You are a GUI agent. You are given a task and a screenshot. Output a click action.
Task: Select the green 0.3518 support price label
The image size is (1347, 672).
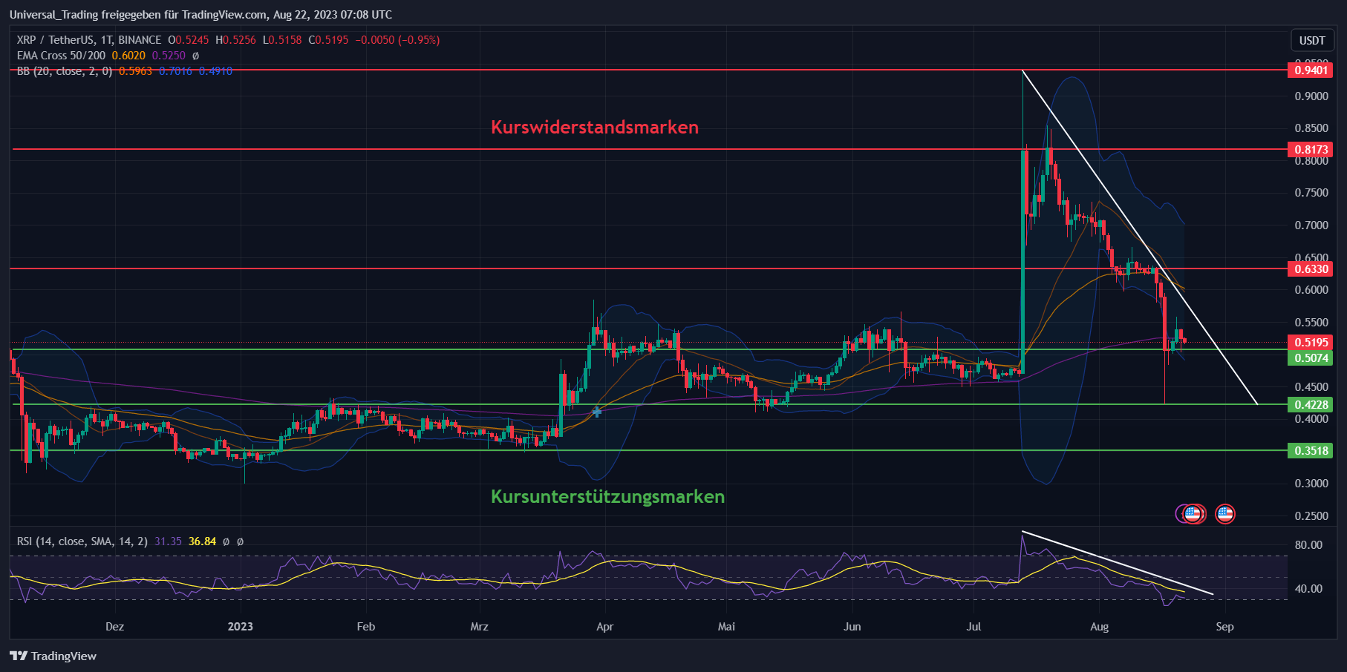1311,451
